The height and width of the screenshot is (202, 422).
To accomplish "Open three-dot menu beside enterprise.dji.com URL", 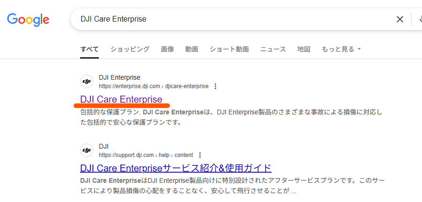I will (x=215, y=86).
